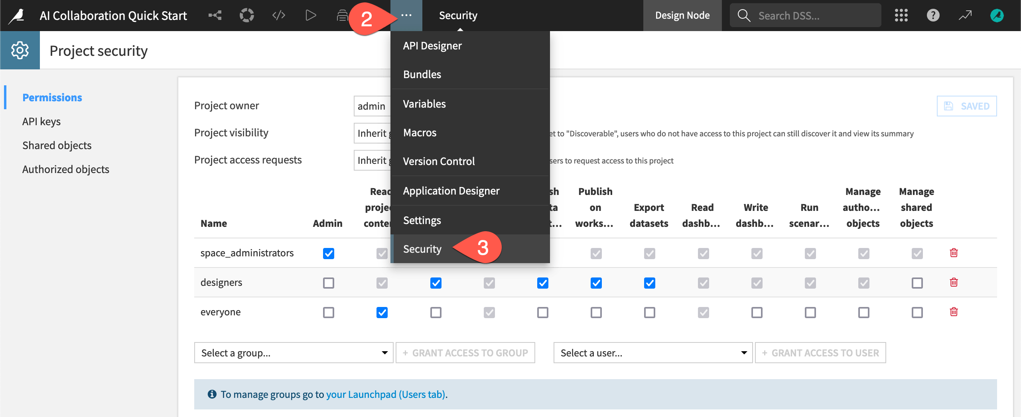
Task: Click the run/play icon in the navbar
Action: 311,15
